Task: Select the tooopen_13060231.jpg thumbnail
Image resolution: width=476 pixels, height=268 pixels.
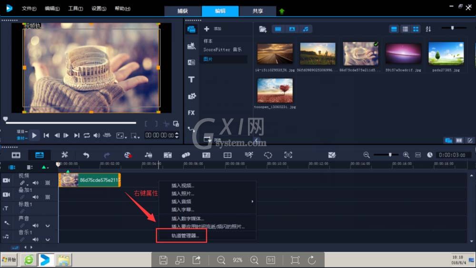Action: [275, 90]
